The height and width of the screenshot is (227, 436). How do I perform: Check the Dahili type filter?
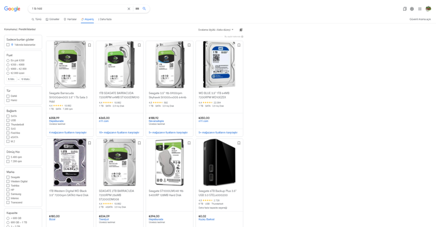pyautogui.click(x=8, y=96)
